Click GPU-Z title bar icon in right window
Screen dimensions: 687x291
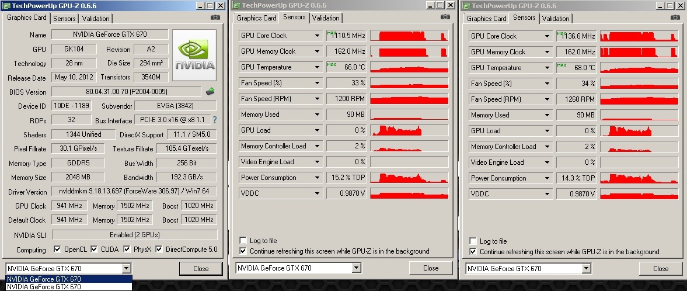click(466, 6)
